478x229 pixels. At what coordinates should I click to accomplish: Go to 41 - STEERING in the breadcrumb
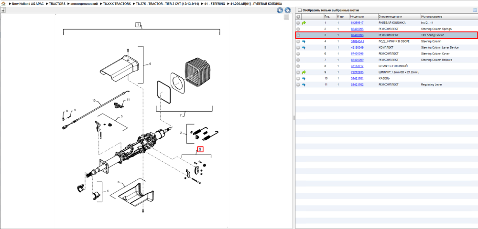pyautogui.click(x=215, y=4)
